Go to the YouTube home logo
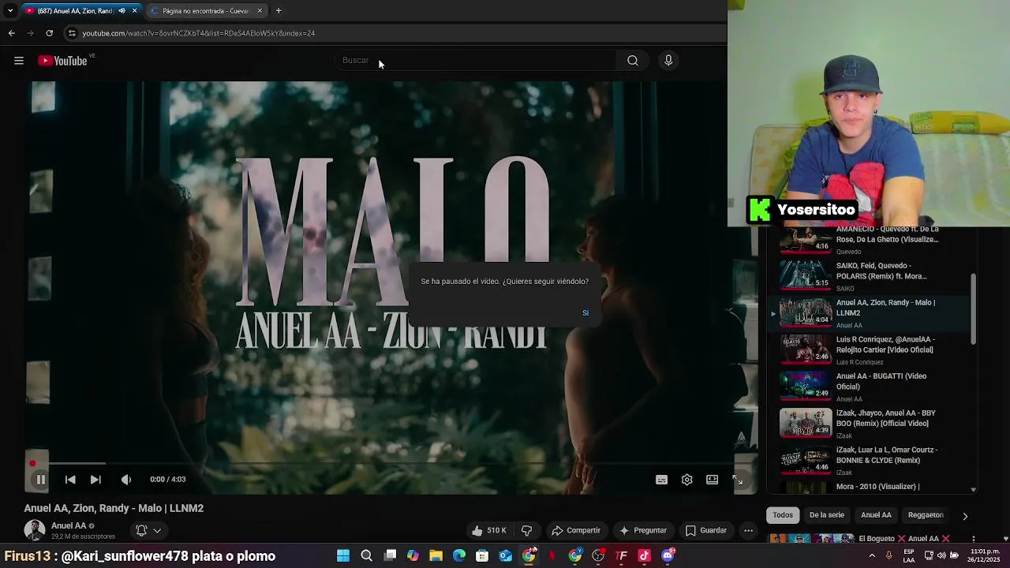1010x568 pixels. click(62, 61)
